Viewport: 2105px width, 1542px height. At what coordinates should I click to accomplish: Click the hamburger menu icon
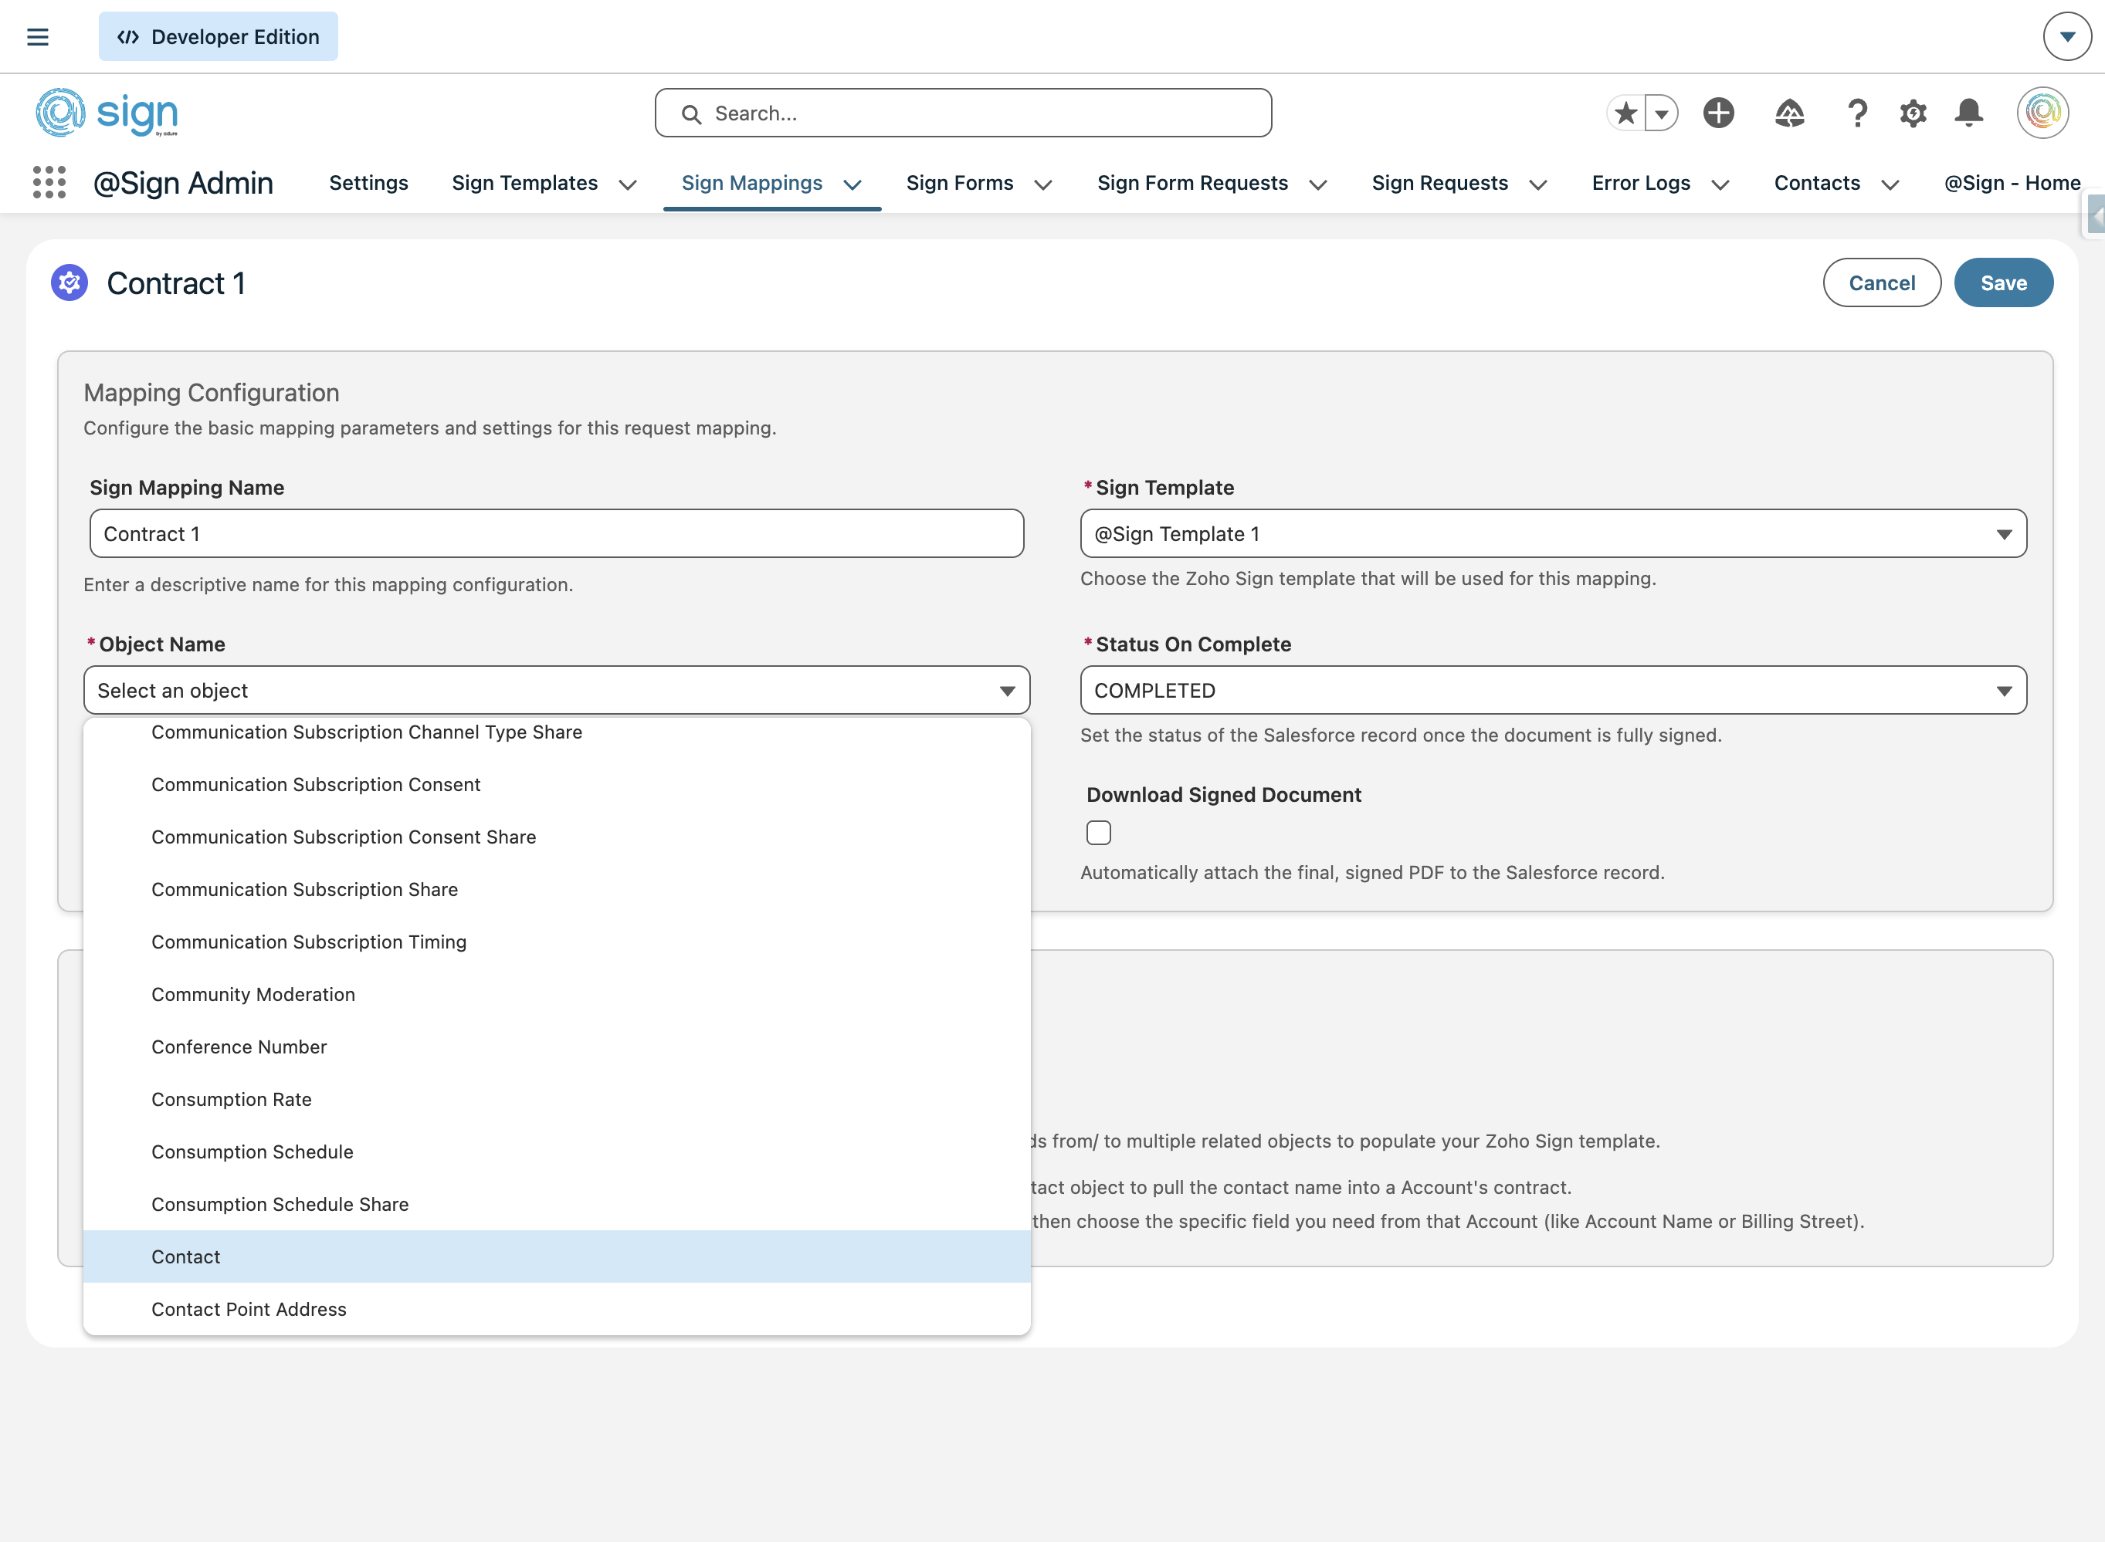(x=37, y=37)
